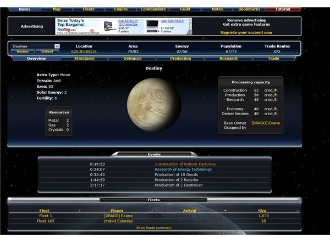This screenshot has width=330, height=238.
Task: Click the 0:19:53 event timer
Action: (97, 164)
